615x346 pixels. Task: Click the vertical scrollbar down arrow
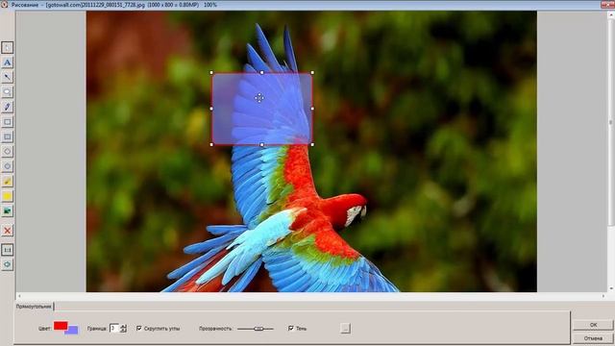coord(611,288)
